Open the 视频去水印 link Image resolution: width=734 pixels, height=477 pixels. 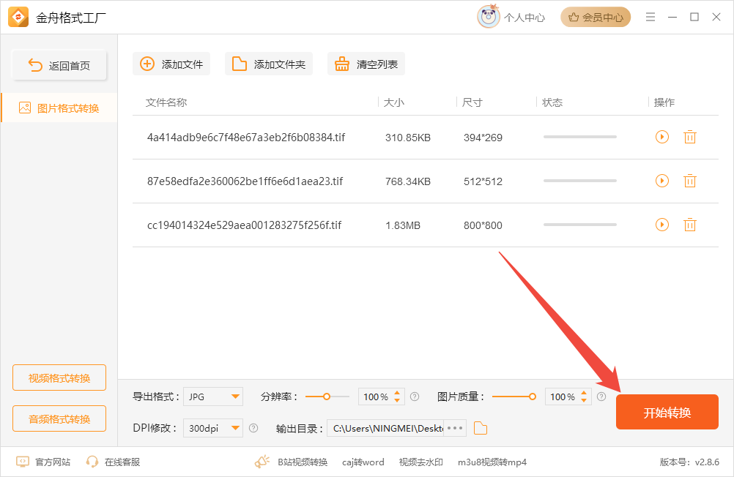[x=420, y=462]
